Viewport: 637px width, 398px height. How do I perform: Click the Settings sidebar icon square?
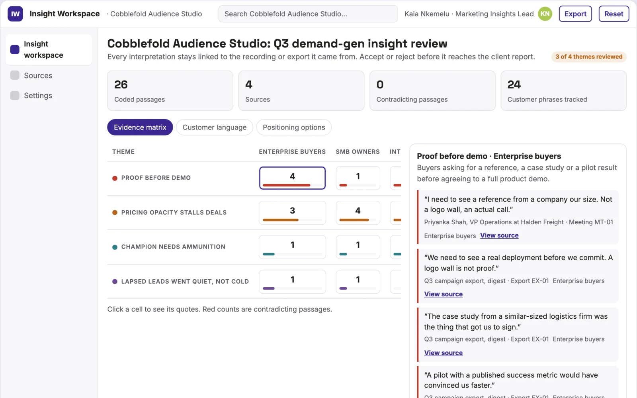(15, 95)
